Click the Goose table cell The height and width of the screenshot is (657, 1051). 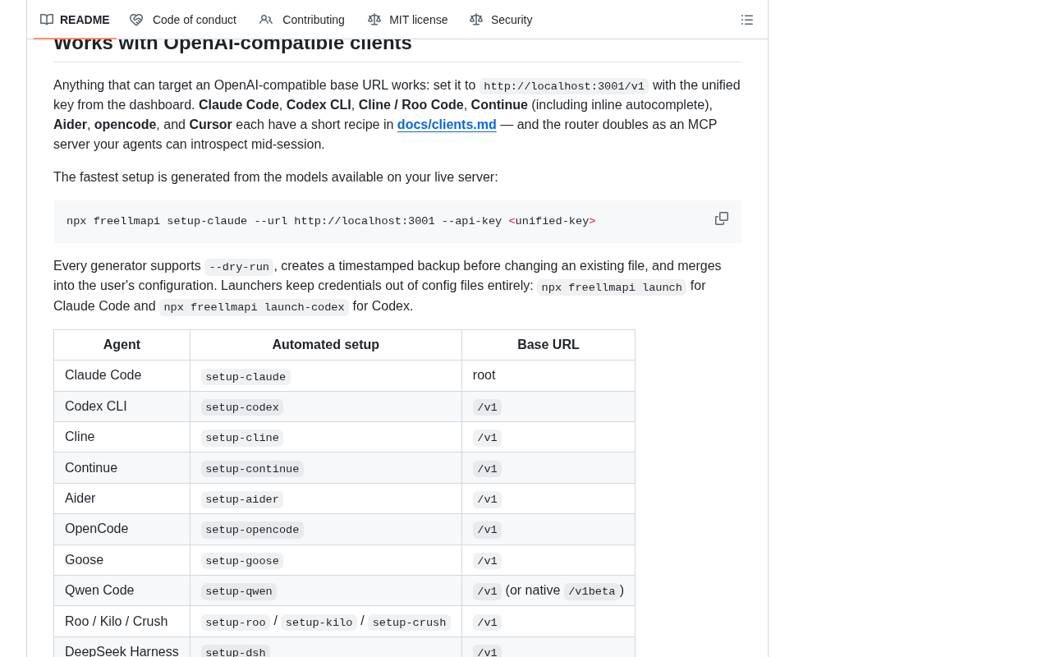click(x=122, y=560)
